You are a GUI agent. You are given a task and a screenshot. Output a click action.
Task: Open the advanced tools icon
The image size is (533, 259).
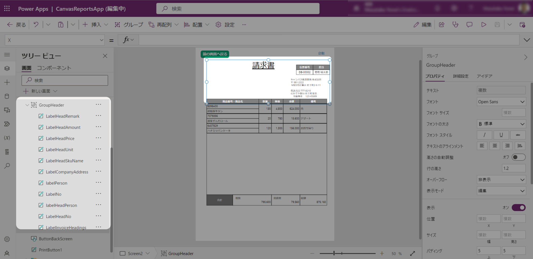point(7,152)
